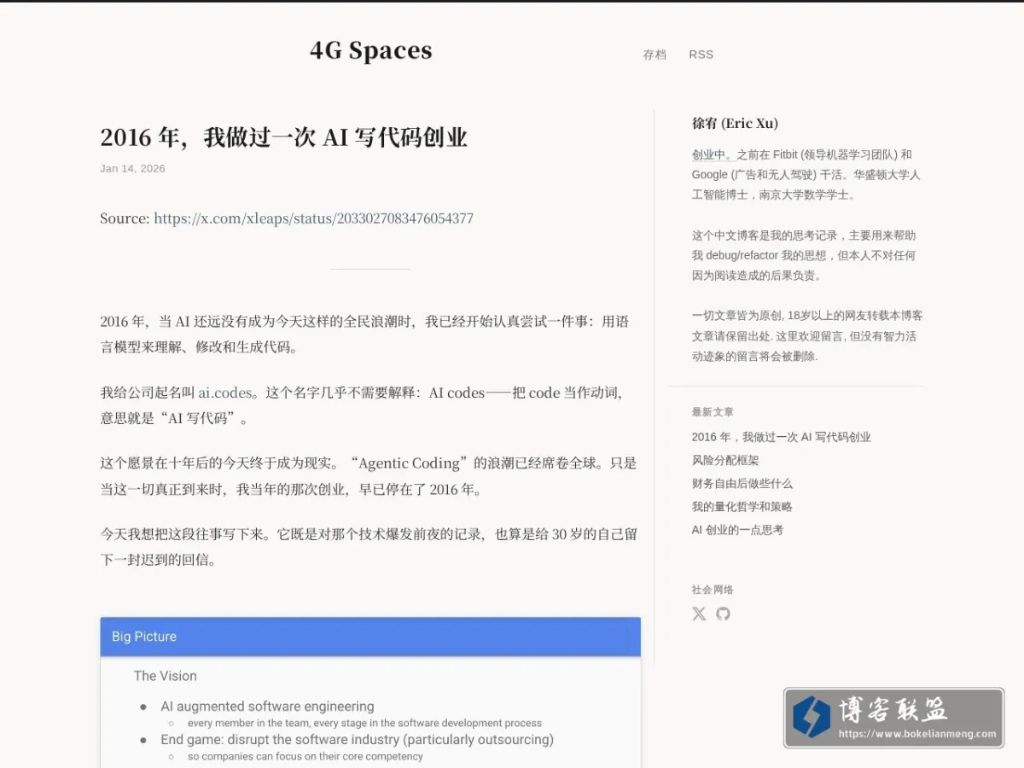This screenshot has height=768, width=1024.
Task: Click the 最新文章 section heading
Action: 713,412
